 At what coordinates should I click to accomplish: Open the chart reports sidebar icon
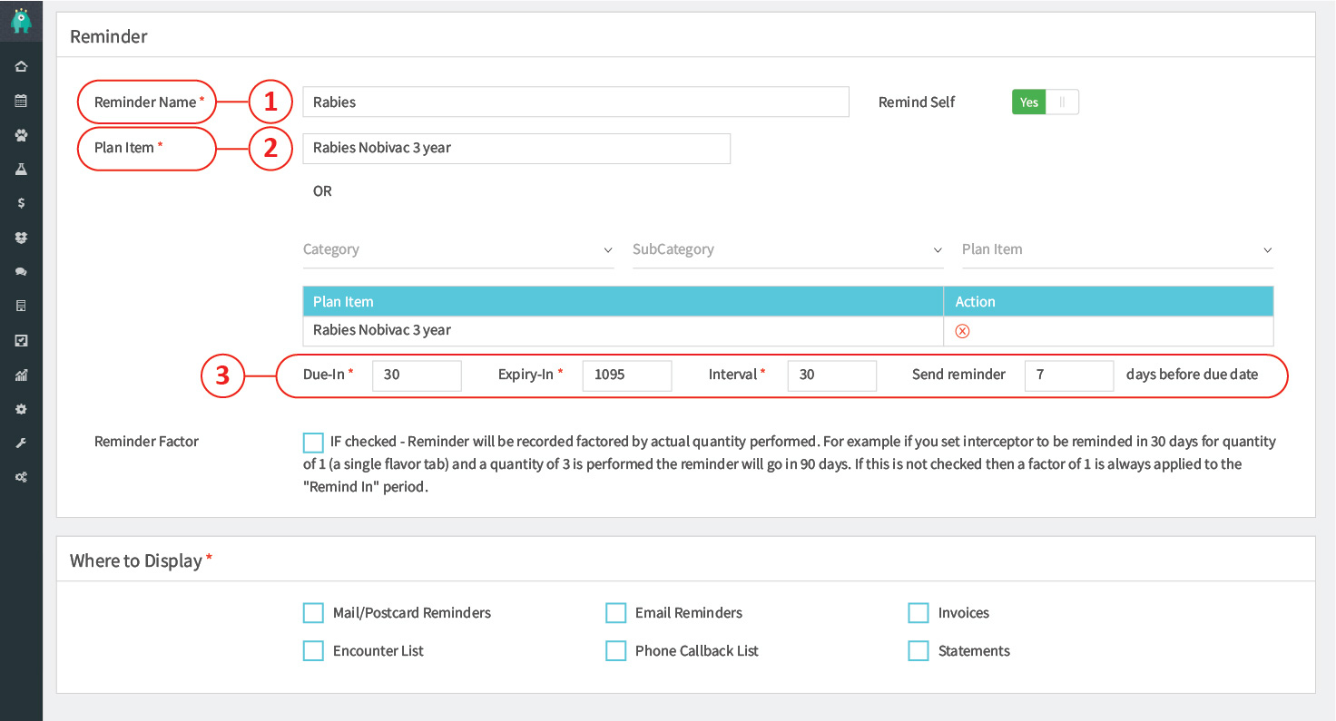tap(21, 375)
